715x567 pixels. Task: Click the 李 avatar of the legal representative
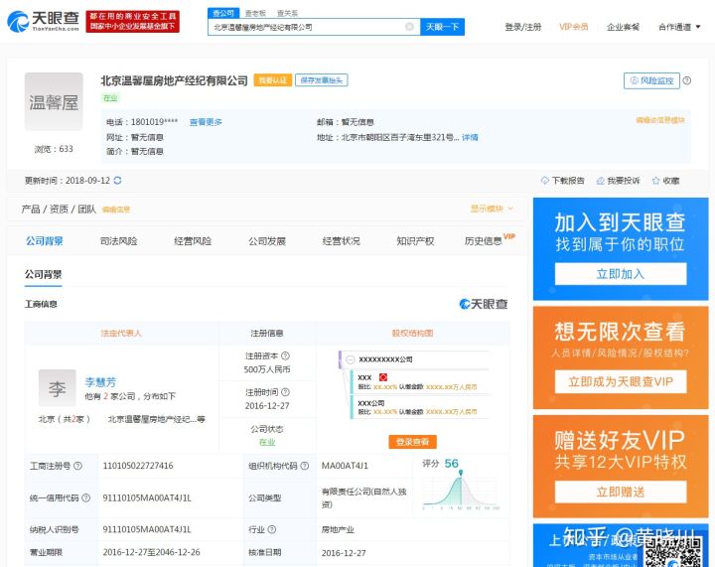(57, 388)
